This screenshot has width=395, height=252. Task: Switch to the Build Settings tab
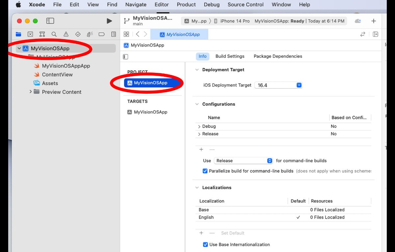pos(230,56)
